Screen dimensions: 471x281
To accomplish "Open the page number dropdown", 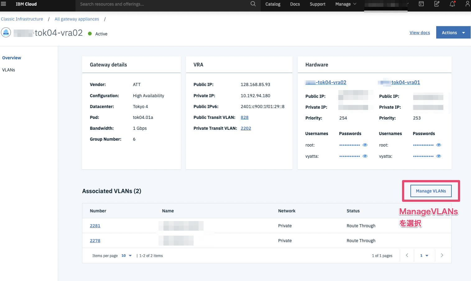I will (x=424, y=256).
